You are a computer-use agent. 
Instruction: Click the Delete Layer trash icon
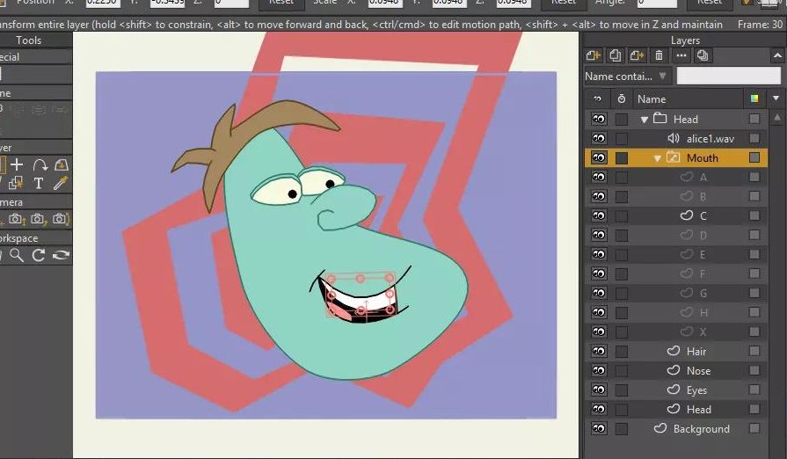[659, 55]
